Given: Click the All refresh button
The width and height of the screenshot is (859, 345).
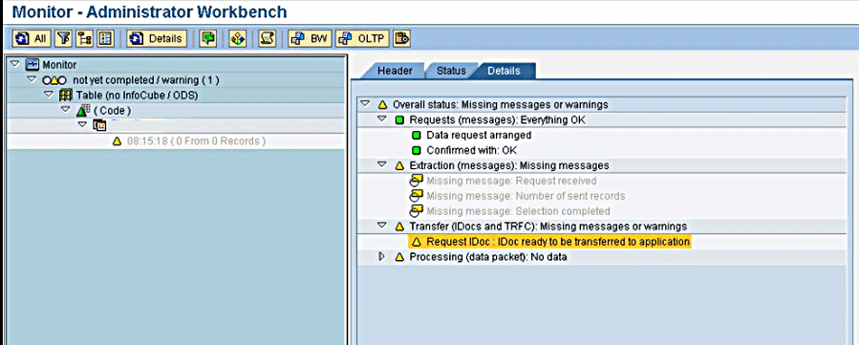Looking at the screenshot, I should click(32, 39).
